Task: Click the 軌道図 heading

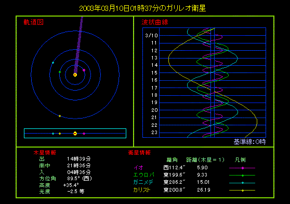Action: (33, 22)
